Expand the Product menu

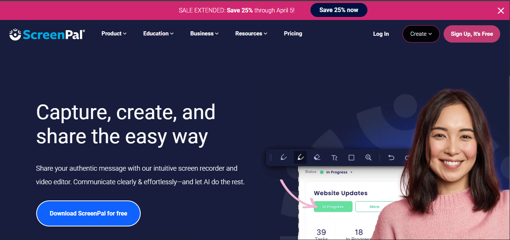tap(114, 34)
